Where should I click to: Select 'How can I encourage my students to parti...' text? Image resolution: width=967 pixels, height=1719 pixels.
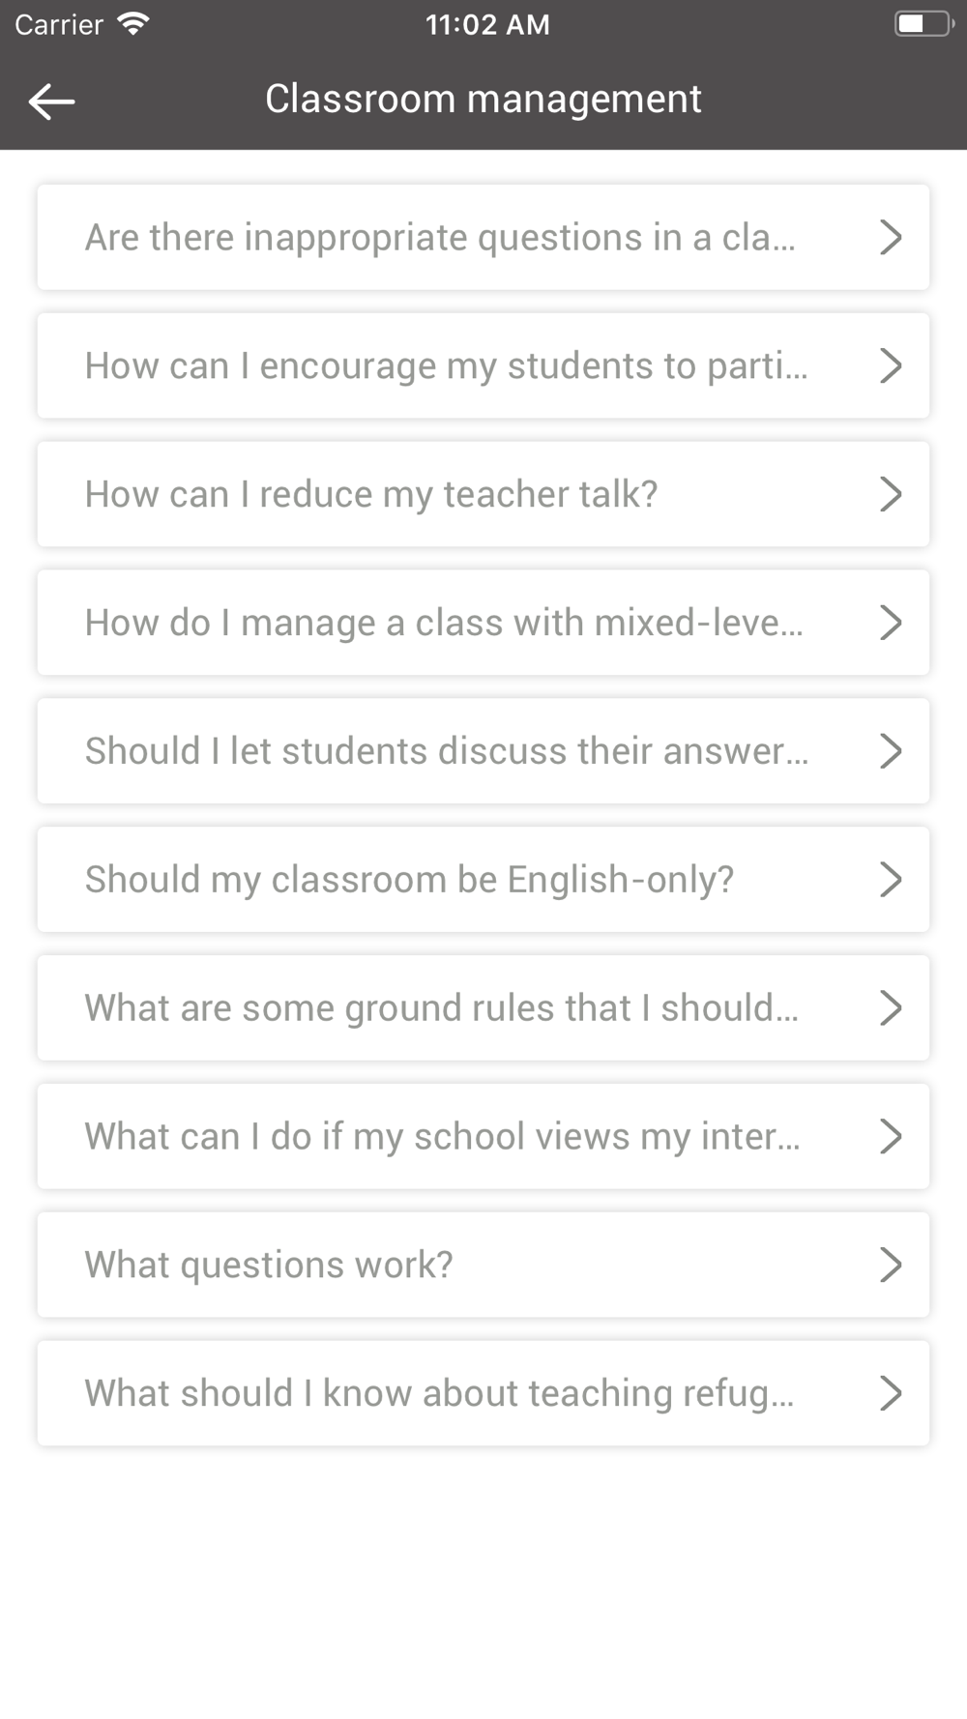pyautogui.click(x=446, y=367)
